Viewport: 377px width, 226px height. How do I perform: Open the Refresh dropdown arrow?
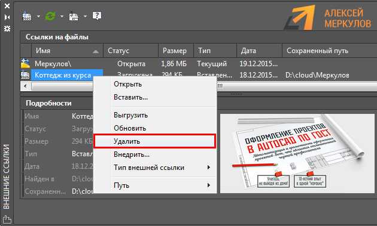point(62,16)
